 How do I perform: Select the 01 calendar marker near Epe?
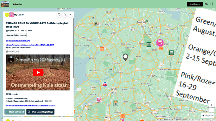click(x=115, y=103)
